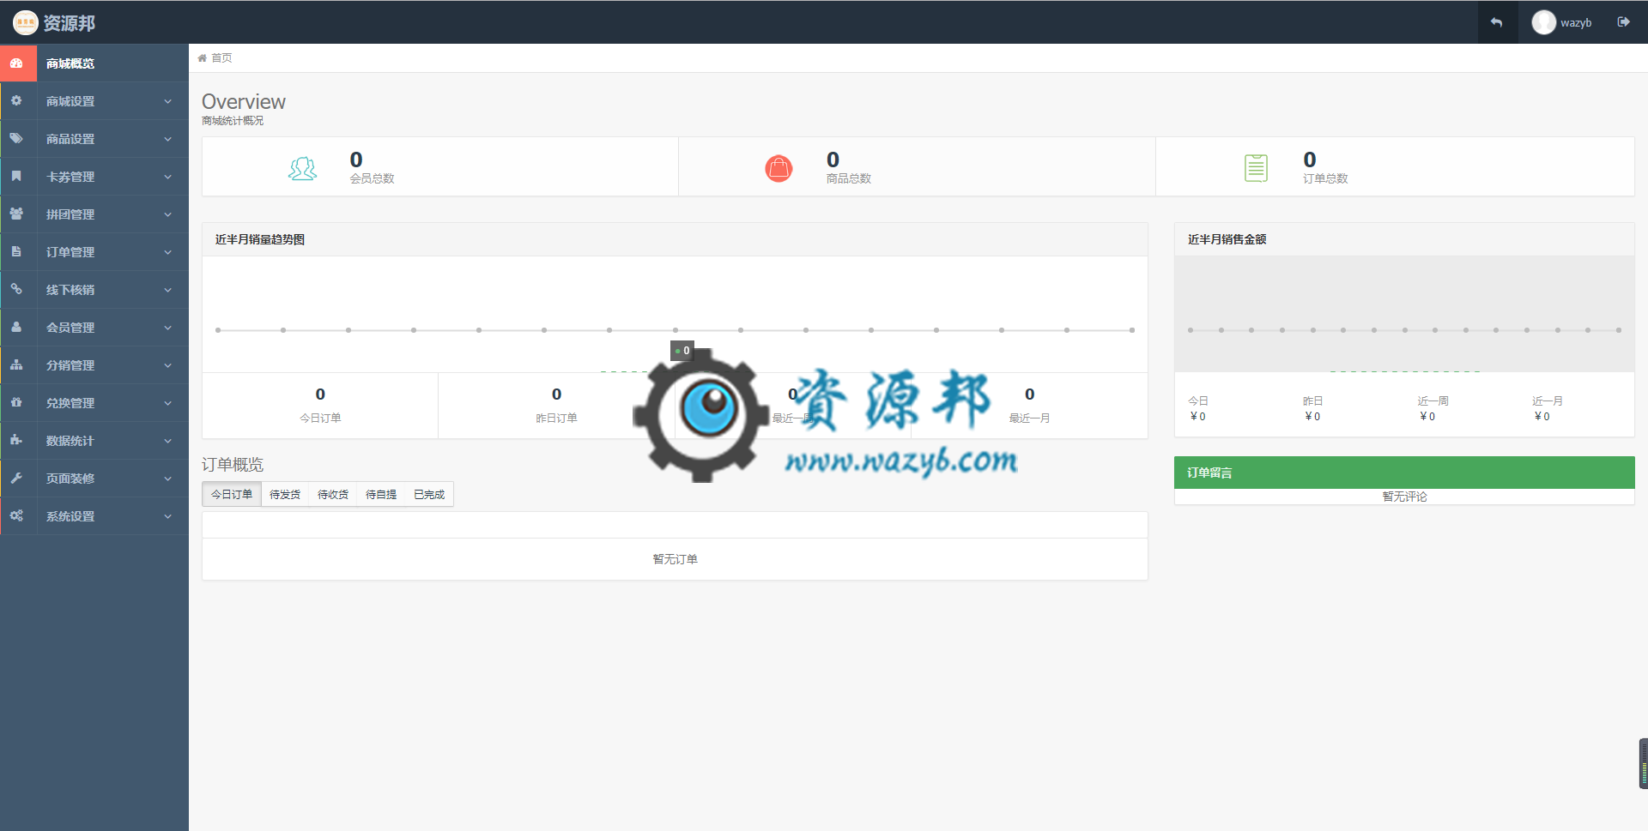Open the 订单总数 stat label

(x=1325, y=178)
